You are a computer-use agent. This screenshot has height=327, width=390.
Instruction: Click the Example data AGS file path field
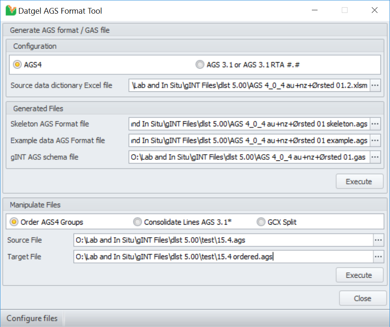(x=249, y=140)
